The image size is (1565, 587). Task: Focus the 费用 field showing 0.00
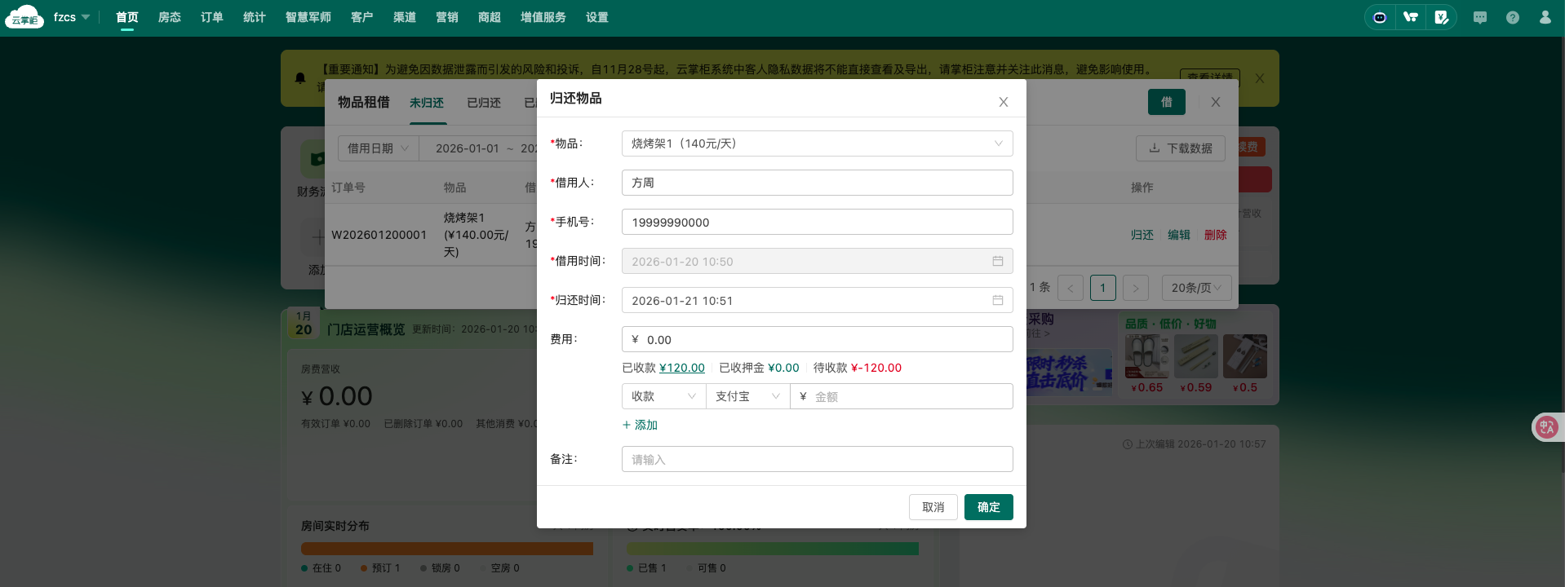(818, 339)
